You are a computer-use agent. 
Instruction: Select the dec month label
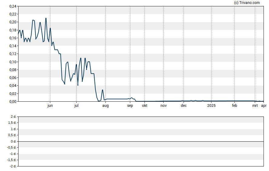click(x=184, y=106)
